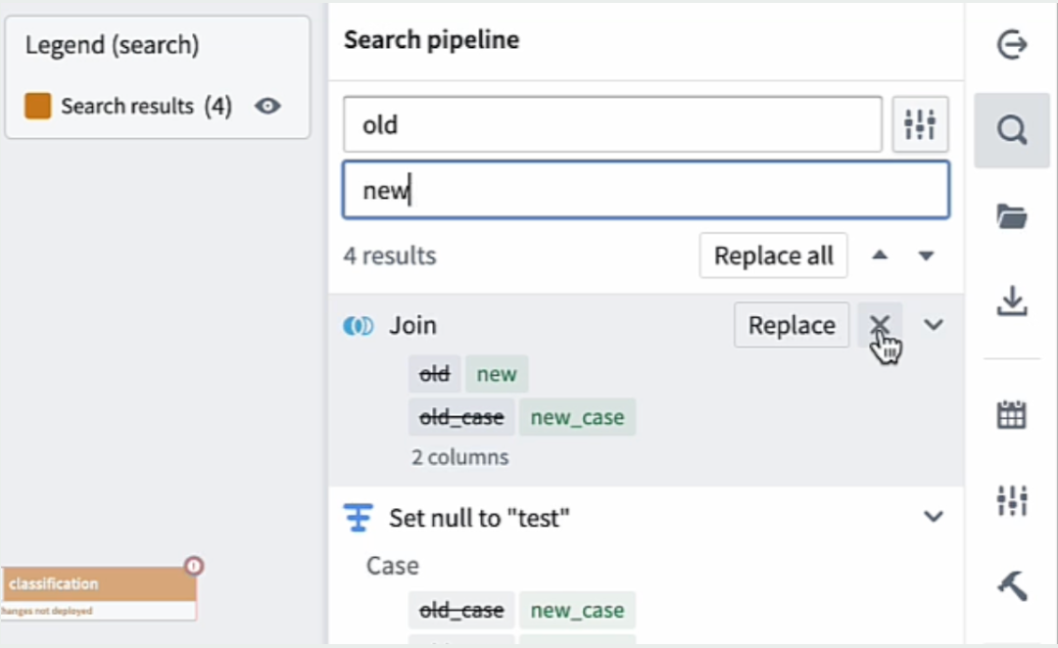Click the '4 results' count text
The image size is (1058, 648).
389,256
